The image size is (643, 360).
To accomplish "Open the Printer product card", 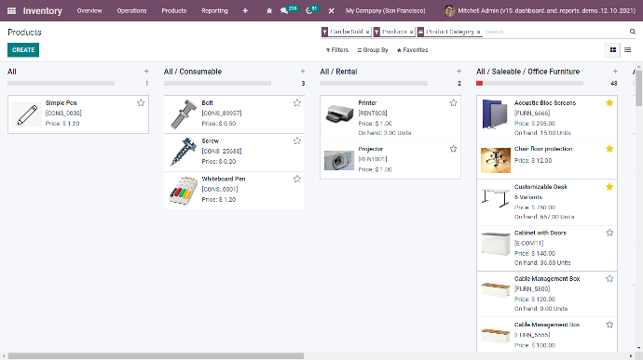I will pos(390,118).
